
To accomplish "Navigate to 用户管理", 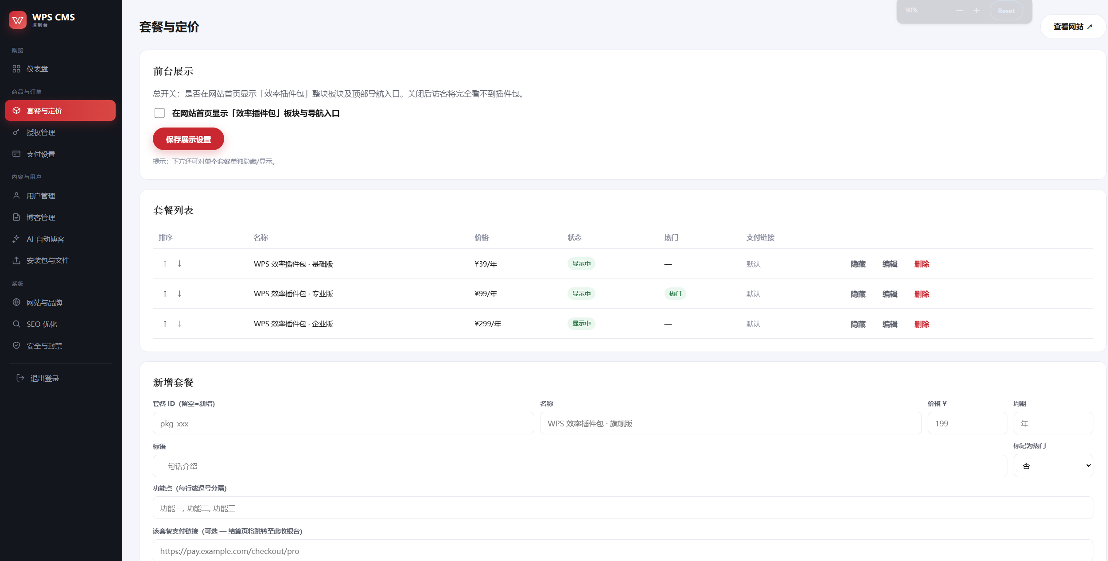I will pyautogui.click(x=60, y=196).
